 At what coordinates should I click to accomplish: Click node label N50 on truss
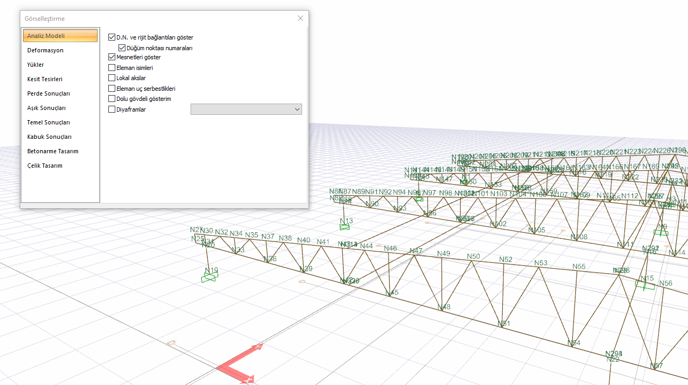click(x=473, y=256)
